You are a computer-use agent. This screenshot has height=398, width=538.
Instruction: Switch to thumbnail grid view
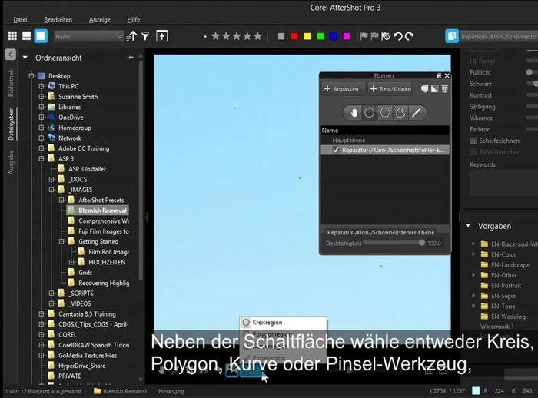click(12, 36)
